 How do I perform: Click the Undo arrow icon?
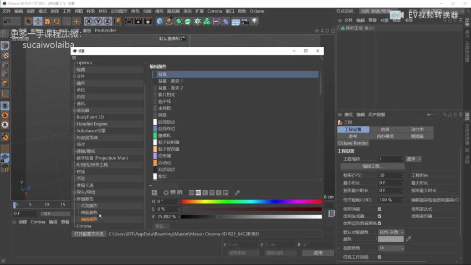(7, 21)
